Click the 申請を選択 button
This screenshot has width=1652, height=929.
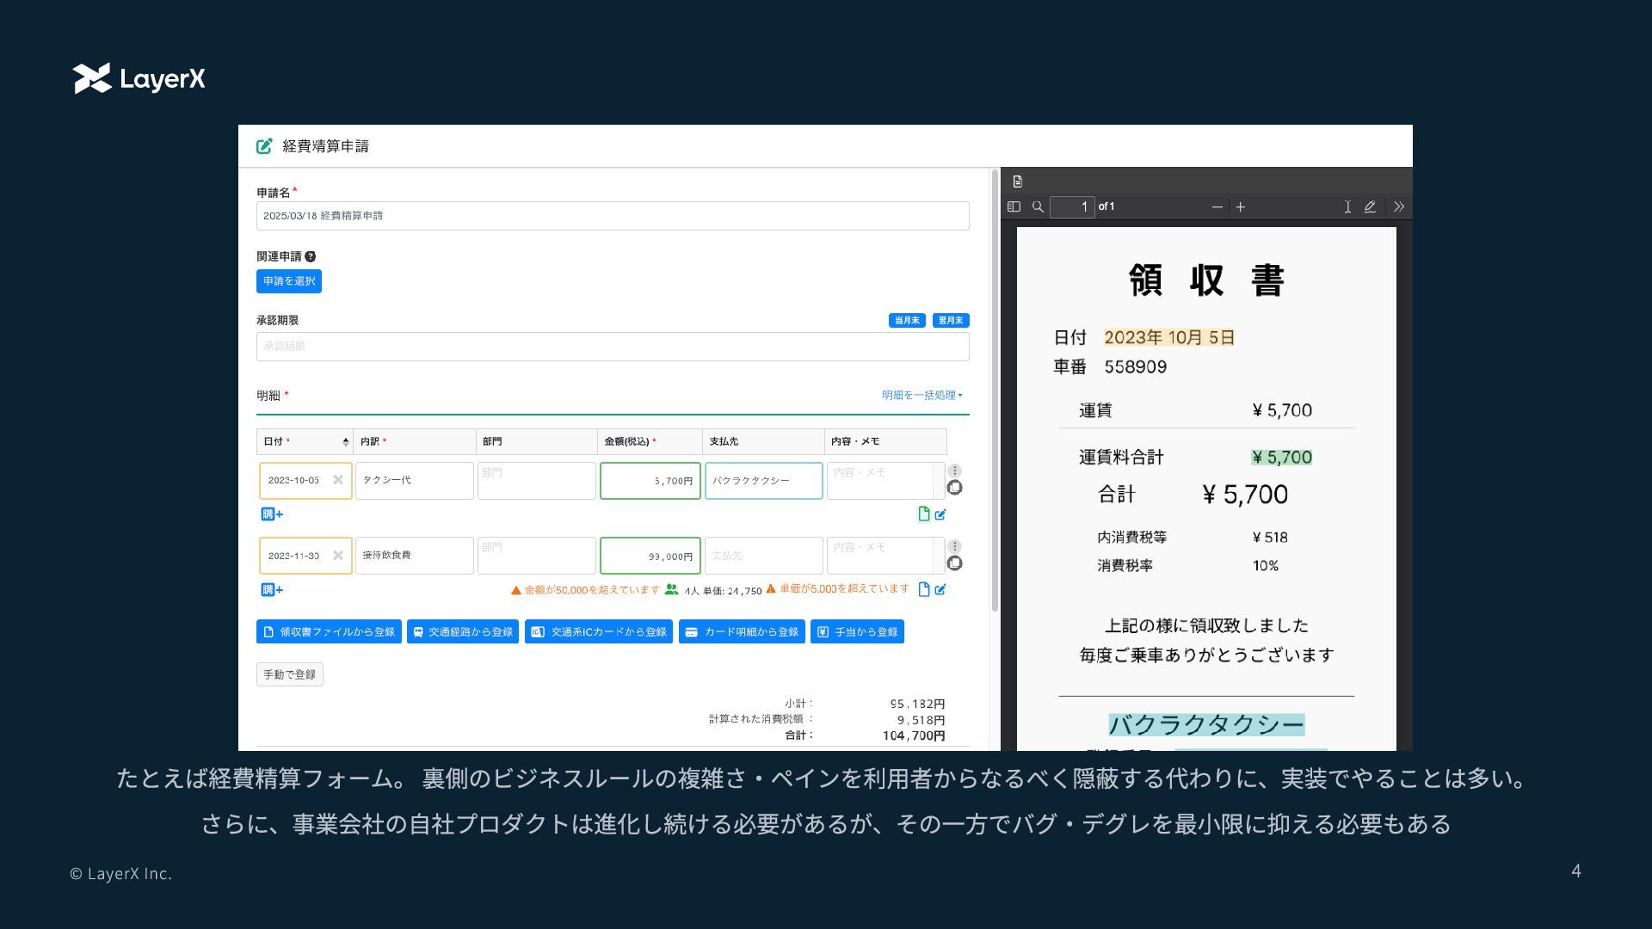pyautogui.click(x=289, y=281)
